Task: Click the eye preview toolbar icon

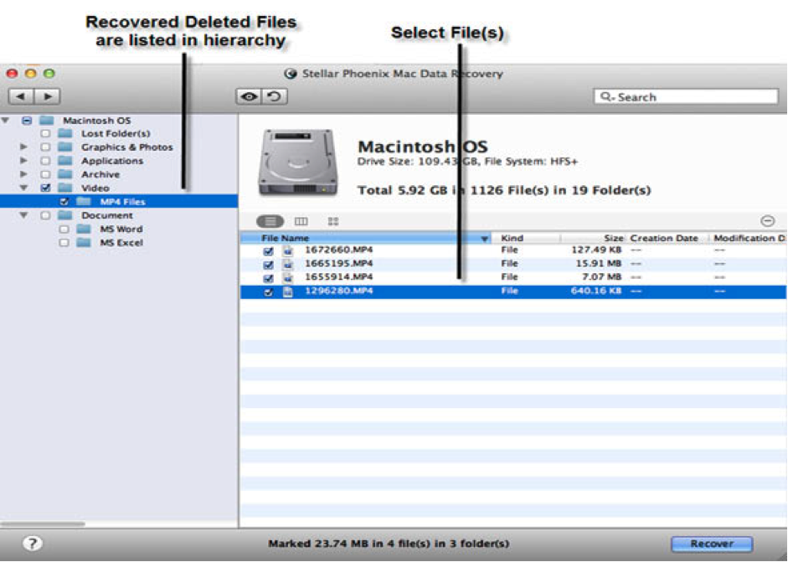Action: tap(249, 96)
